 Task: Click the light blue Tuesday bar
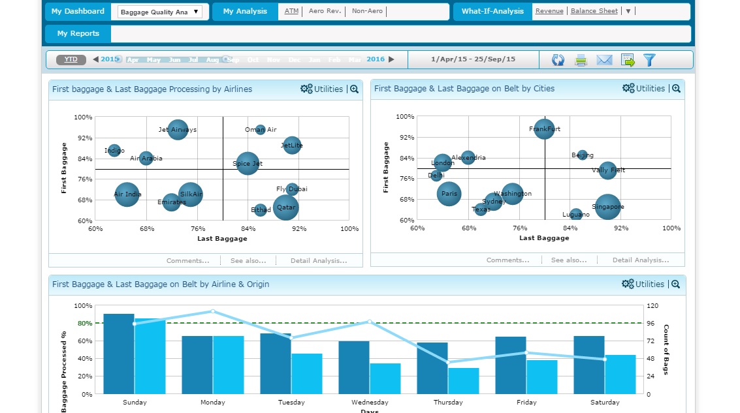307,374
